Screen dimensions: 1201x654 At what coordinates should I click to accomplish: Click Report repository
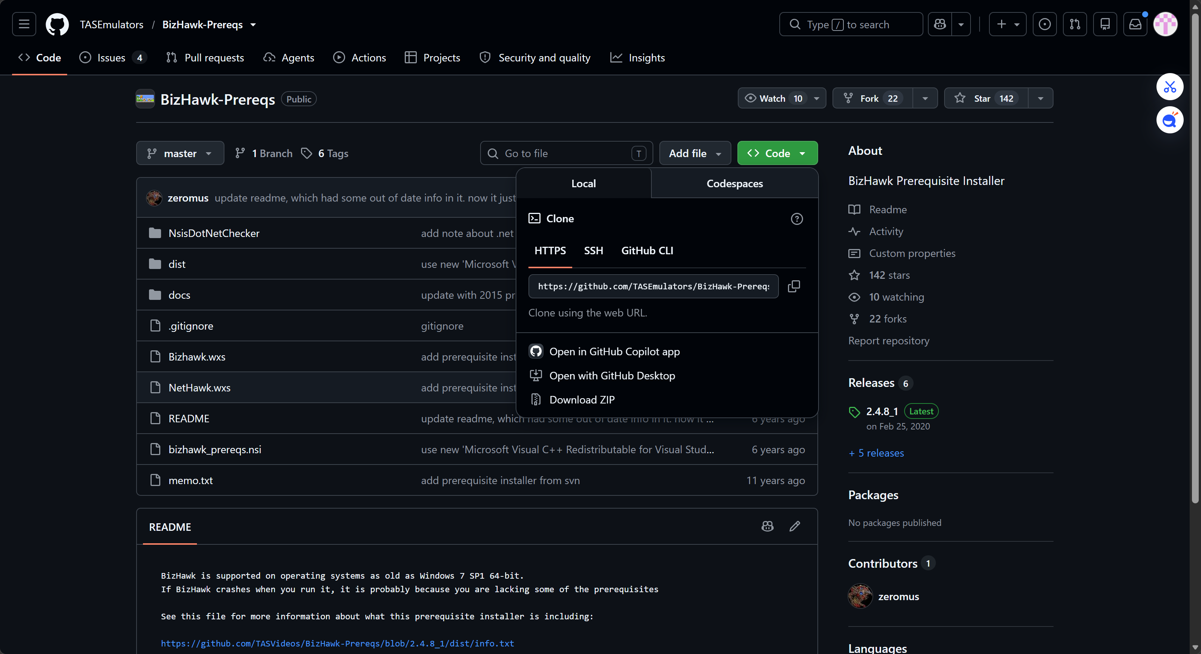pyautogui.click(x=889, y=341)
